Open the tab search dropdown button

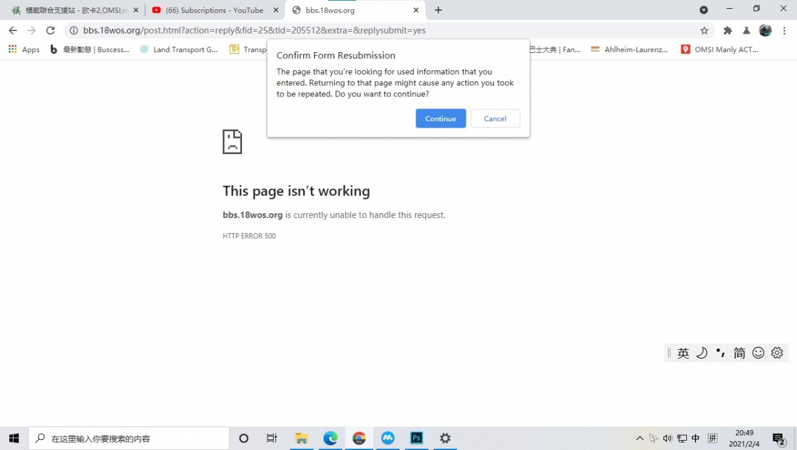pyautogui.click(x=704, y=10)
